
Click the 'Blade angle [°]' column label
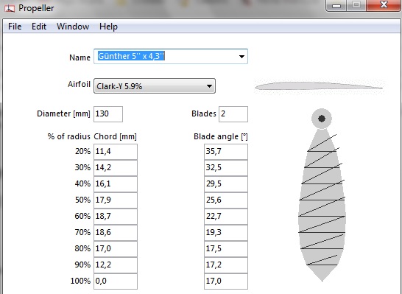(221, 136)
